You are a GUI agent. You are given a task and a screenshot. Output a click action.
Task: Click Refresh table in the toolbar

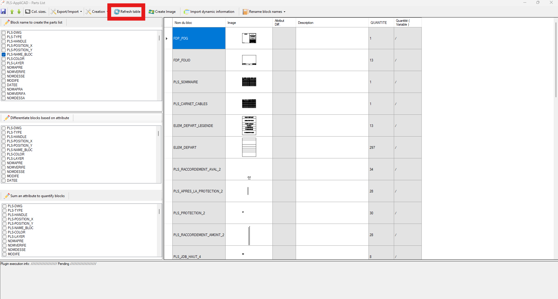(x=127, y=12)
